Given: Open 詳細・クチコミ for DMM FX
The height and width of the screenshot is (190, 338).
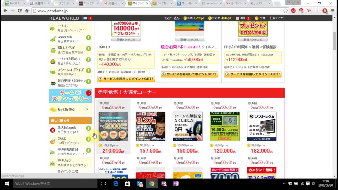Looking at the screenshot, I should (126, 40).
